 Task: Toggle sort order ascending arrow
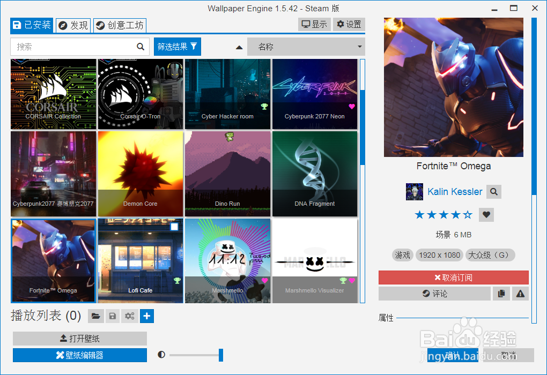pyautogui.click(x=239, y=47)
